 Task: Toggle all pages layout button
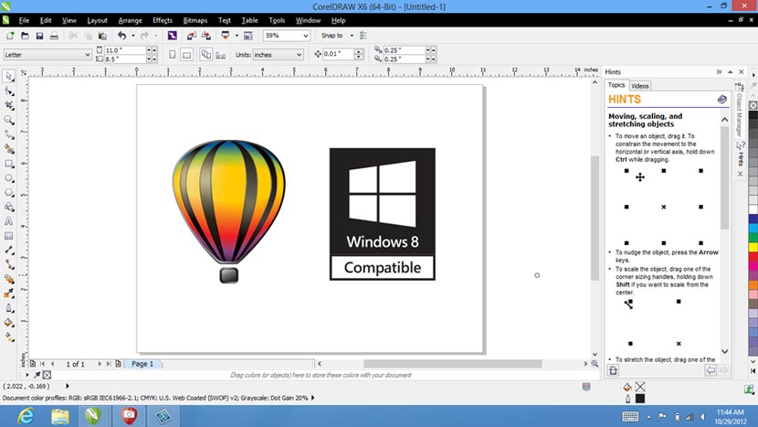205,55
